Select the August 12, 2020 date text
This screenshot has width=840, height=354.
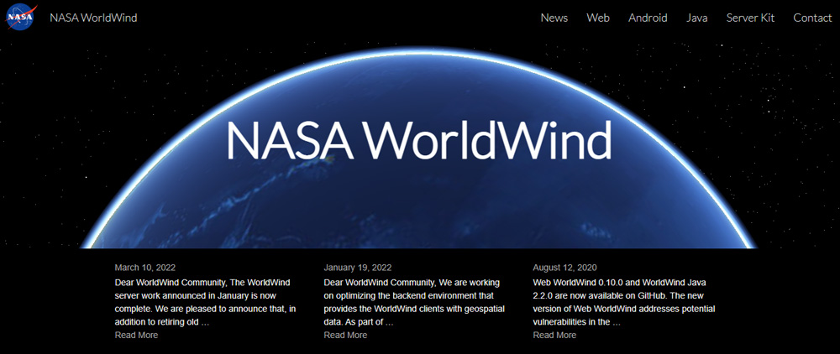[x=564, y=268]
